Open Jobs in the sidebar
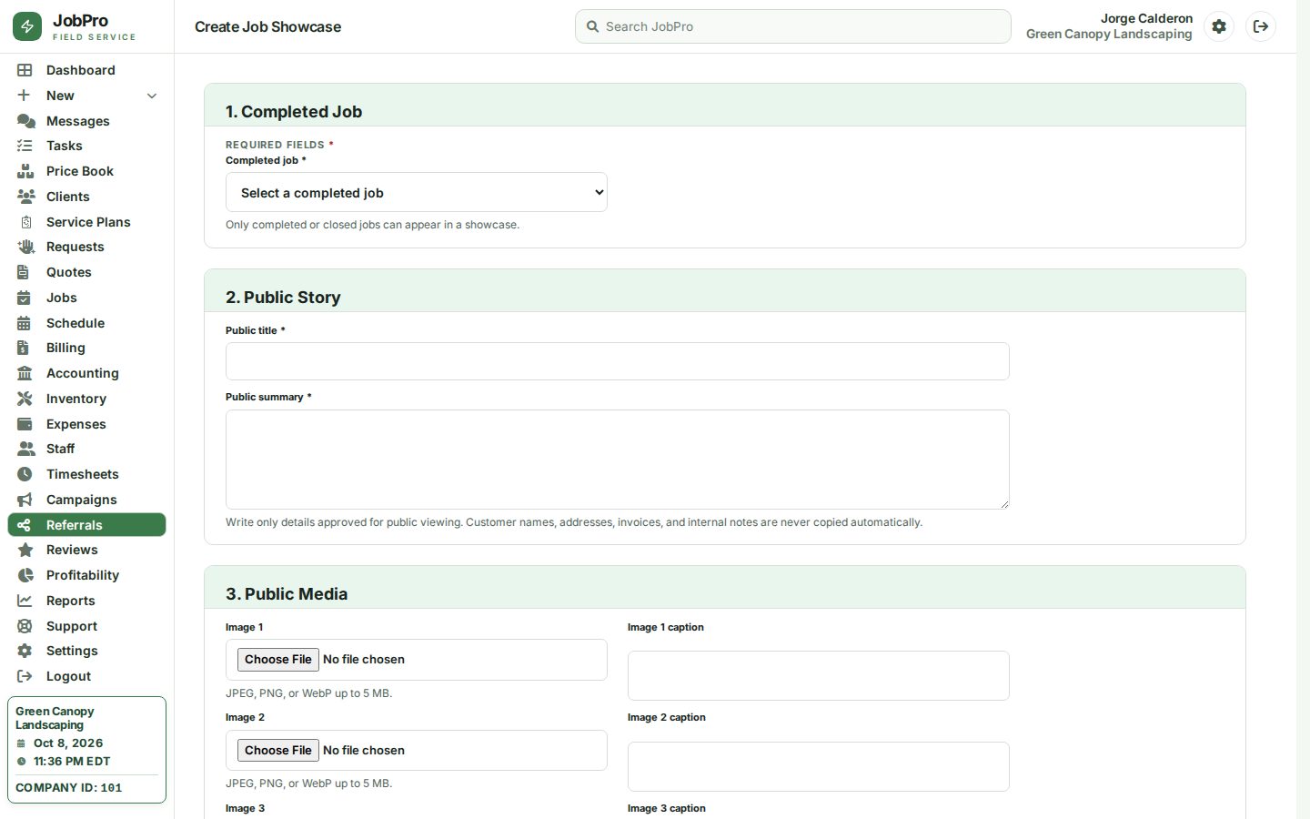Viewport: 1310px width, 819px height. [86, 298]
